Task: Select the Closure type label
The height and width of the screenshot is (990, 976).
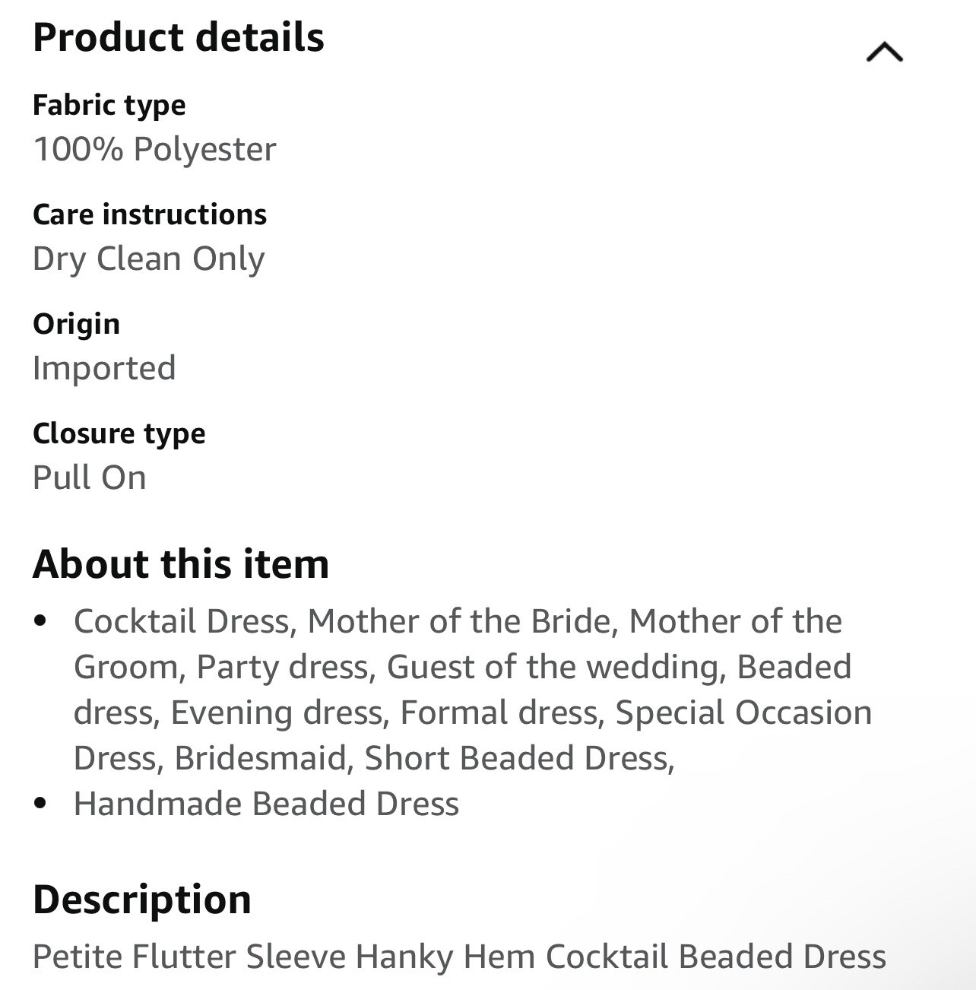Action: tap(119, 433)
